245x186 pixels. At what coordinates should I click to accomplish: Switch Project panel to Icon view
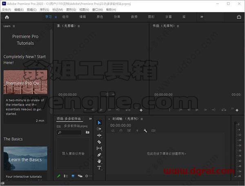click(73, 176)
